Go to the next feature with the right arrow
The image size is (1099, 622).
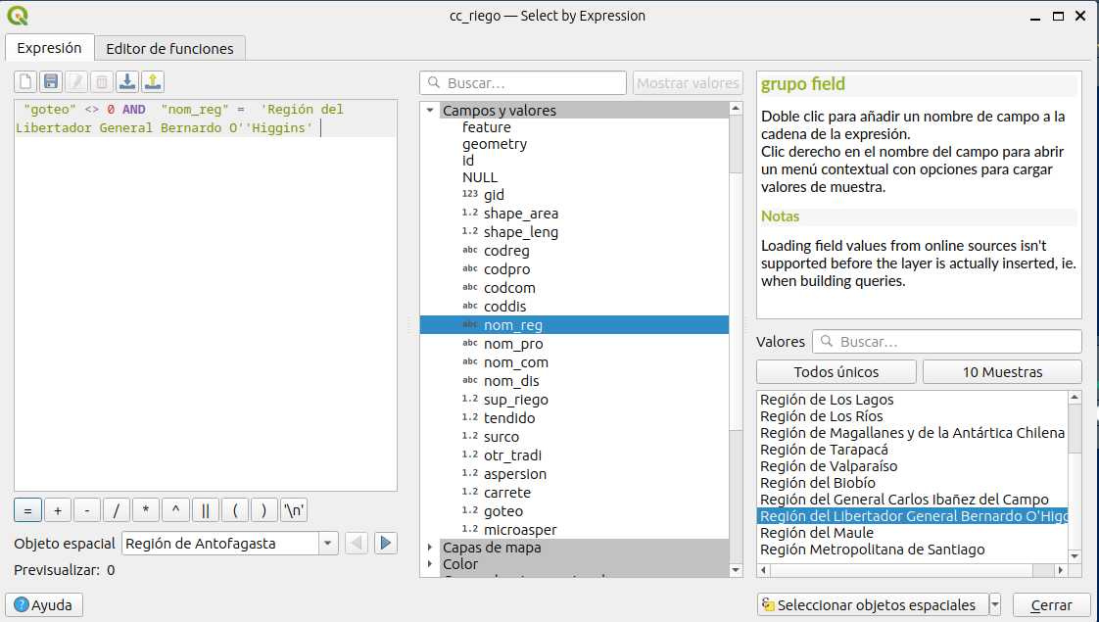coord(386,543)
